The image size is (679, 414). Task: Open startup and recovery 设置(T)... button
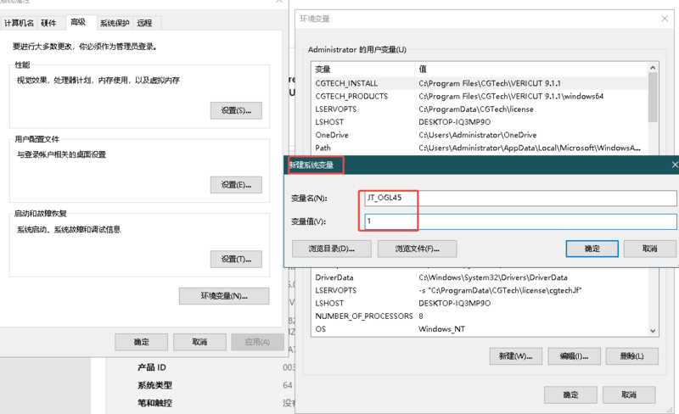[x=236, y=259]
